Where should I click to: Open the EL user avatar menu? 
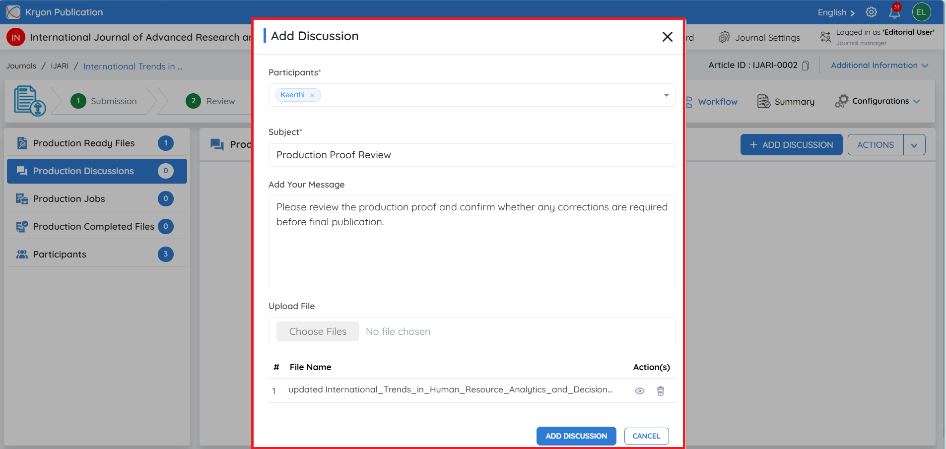click(921, 12)
